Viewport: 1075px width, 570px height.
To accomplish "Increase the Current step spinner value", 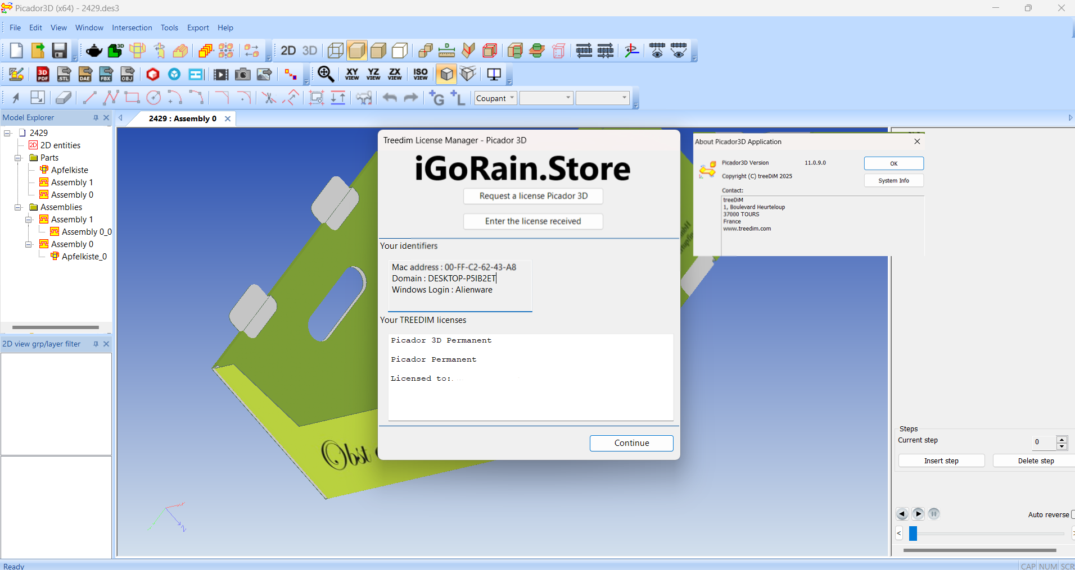I will point(1062,439).
